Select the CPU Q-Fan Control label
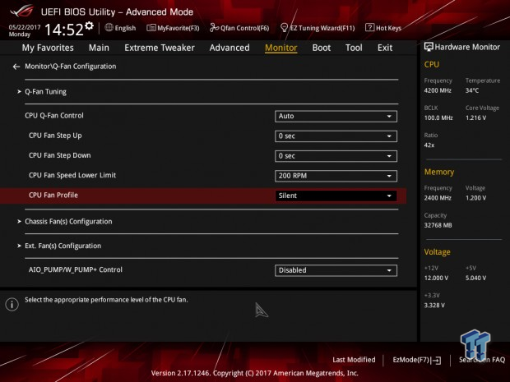The height and width of the screenshot is (382, 510). click(x=54, y=116)
